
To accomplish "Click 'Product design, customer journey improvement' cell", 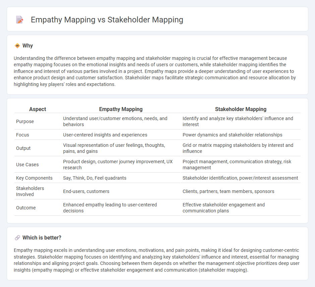I will pos(121,165).
